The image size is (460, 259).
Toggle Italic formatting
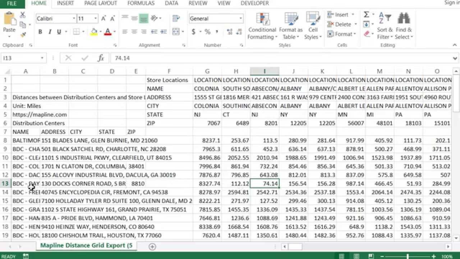pyautogui.click(x=50, y=32)
